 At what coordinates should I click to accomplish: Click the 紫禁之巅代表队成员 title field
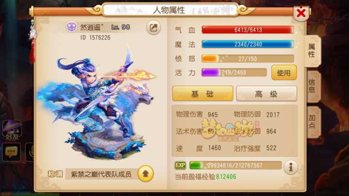click(102, 174)
